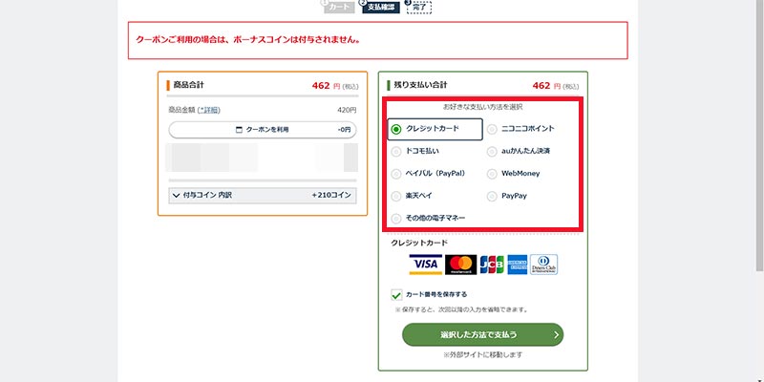
Task: Click the coupon ticket icon
Action: [239, 129]
